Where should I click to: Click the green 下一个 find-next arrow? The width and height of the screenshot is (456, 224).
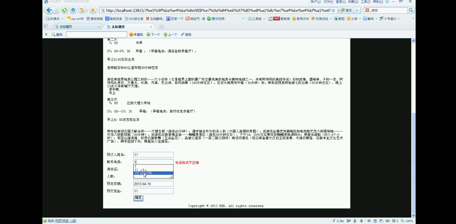tap(148, 34)
